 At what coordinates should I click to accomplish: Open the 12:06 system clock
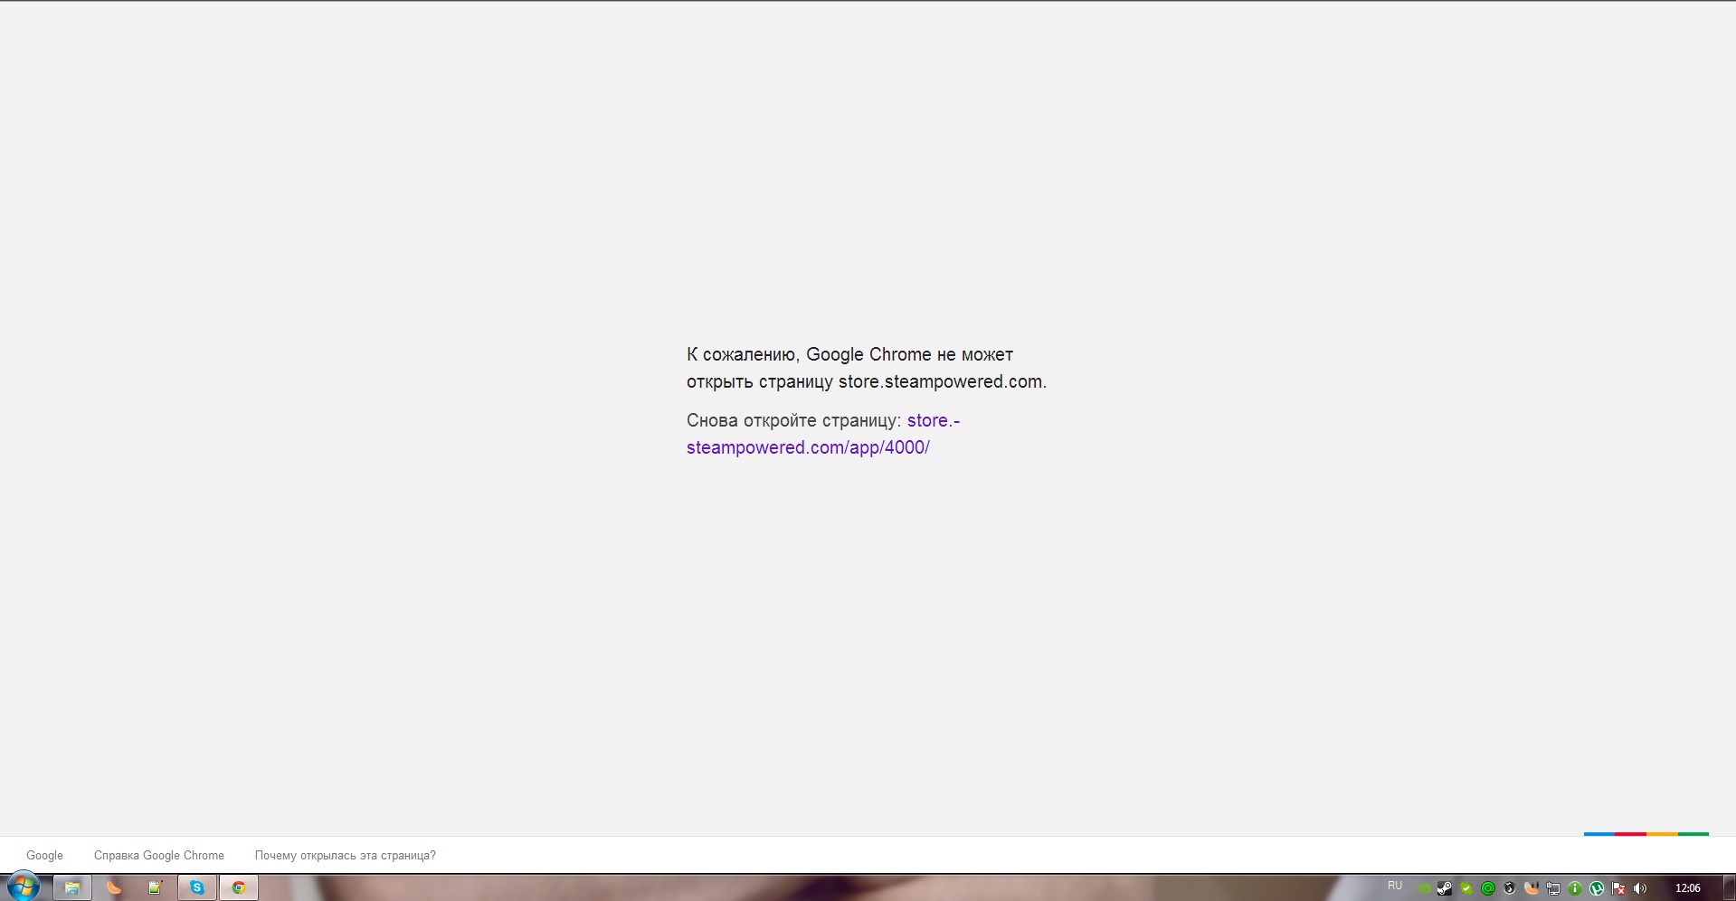coord(1688,888)
